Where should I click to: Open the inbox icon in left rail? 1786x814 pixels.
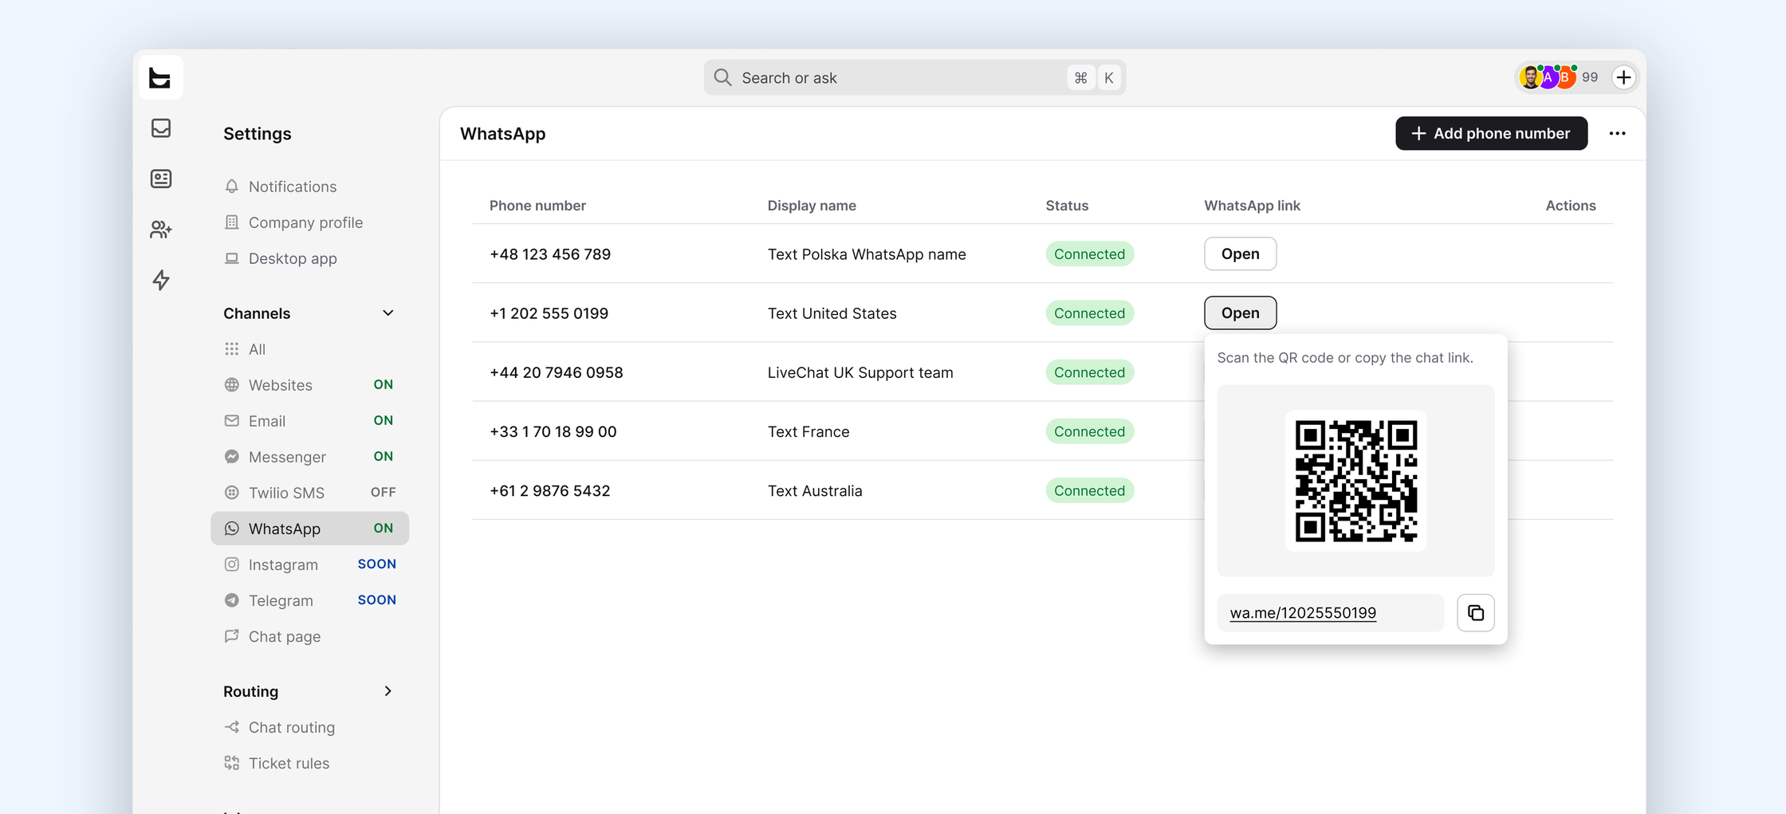pos(161,128)
